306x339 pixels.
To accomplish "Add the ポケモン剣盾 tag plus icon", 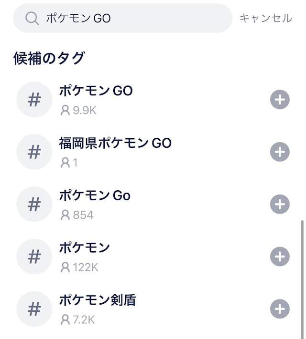I will tap(280, 309).
